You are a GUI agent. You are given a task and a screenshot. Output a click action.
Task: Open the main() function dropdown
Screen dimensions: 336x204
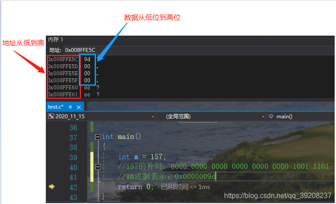tap(301, 117)
